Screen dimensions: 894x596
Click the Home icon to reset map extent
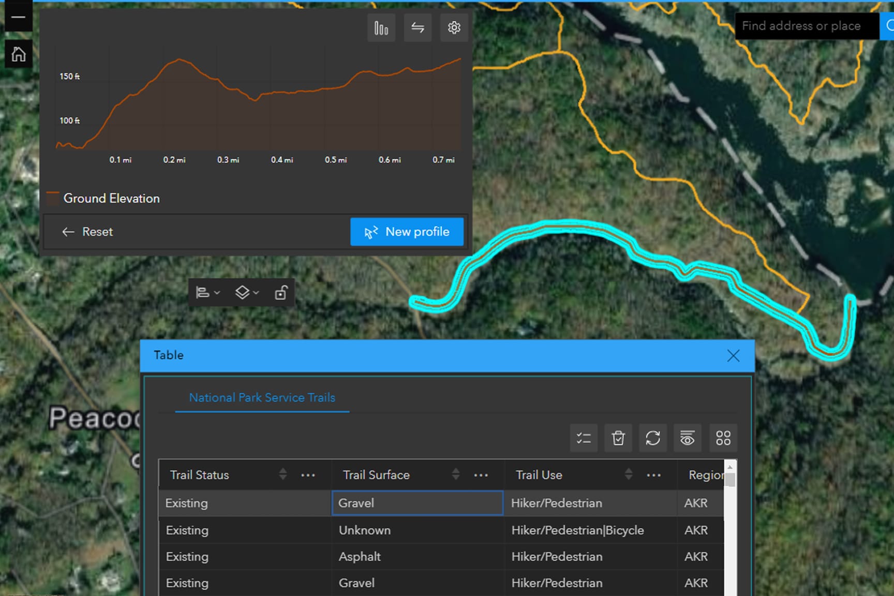coord(18,54)
